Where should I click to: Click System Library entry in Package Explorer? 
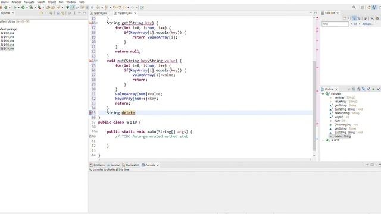[x=14, y=21]
